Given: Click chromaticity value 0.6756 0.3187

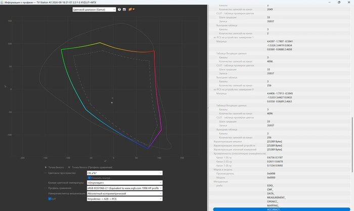Looking at the screenshot, I should click(x=275, y=157).
